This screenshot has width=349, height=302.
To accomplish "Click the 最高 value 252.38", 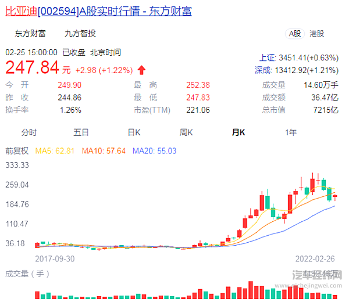I will click(x=198, y=85).
